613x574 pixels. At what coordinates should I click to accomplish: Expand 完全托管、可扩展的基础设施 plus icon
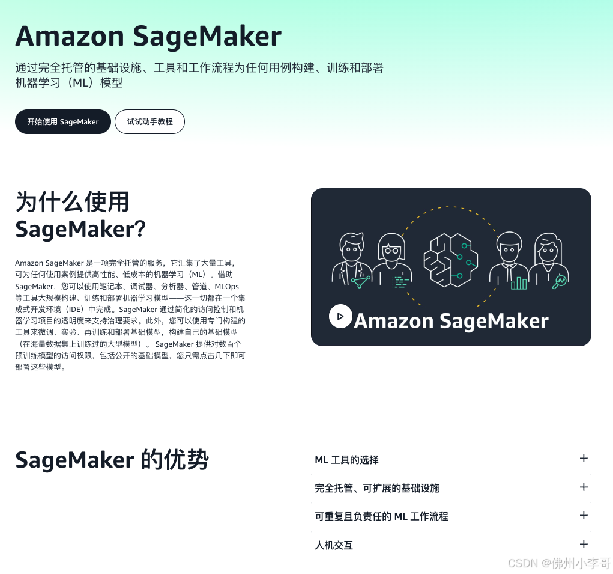[x=584, y=487]
